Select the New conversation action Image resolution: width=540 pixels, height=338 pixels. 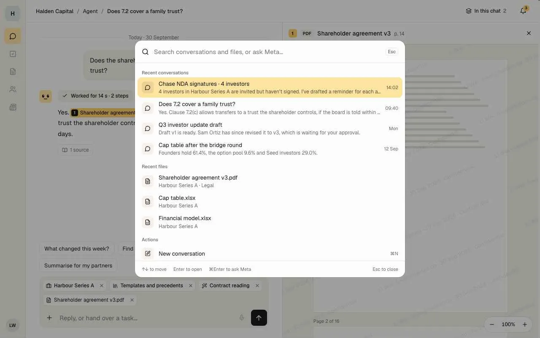point(270,253)
